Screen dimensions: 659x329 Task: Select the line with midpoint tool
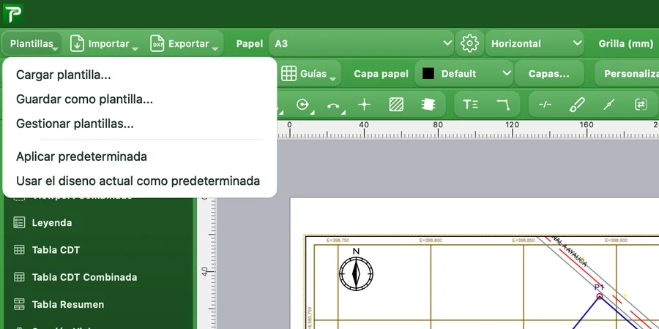click(609, 105)
